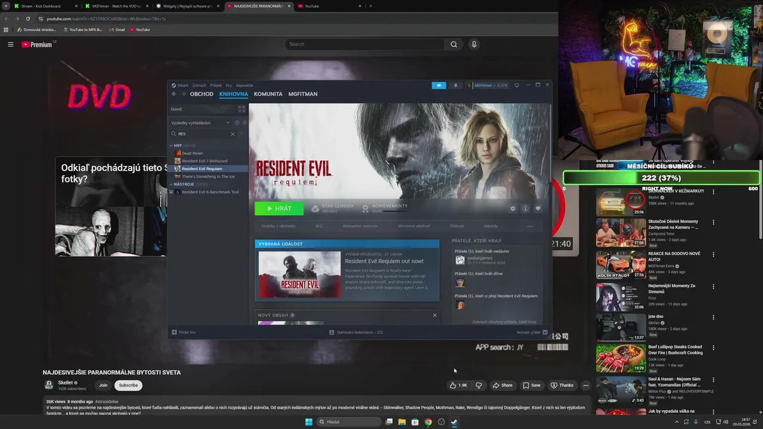This screenshot has width=763, height=429.
Task: Share the YouTube video
Action: coord(502,386)
